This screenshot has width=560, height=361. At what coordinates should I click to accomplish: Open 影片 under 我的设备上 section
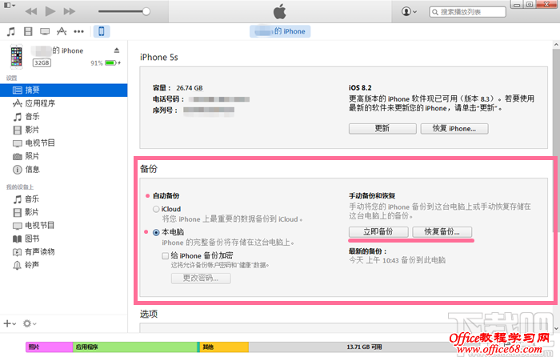click(63, 212)
